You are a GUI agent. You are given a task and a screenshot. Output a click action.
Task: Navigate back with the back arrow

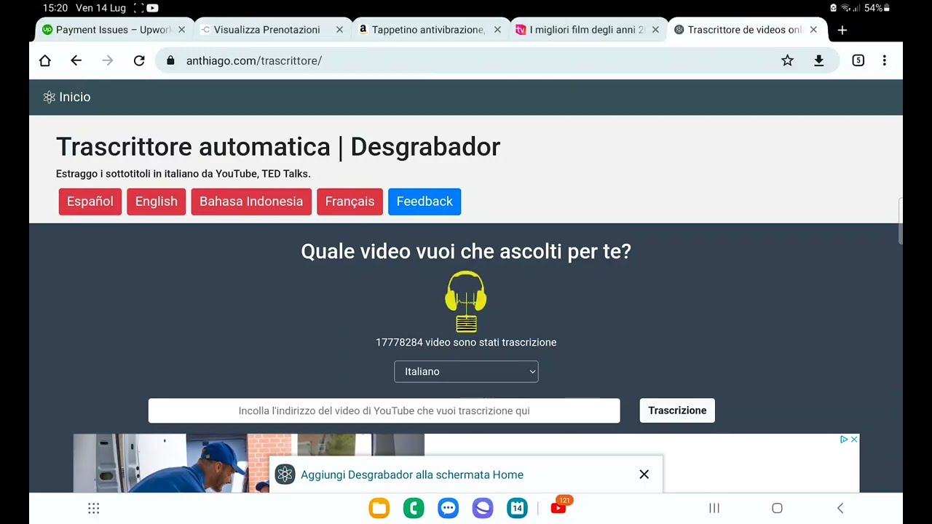76,60
